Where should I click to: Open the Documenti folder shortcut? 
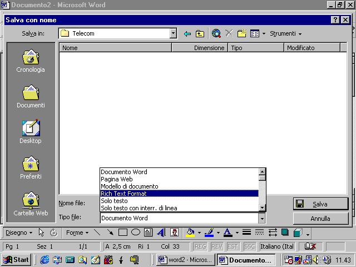31,96
